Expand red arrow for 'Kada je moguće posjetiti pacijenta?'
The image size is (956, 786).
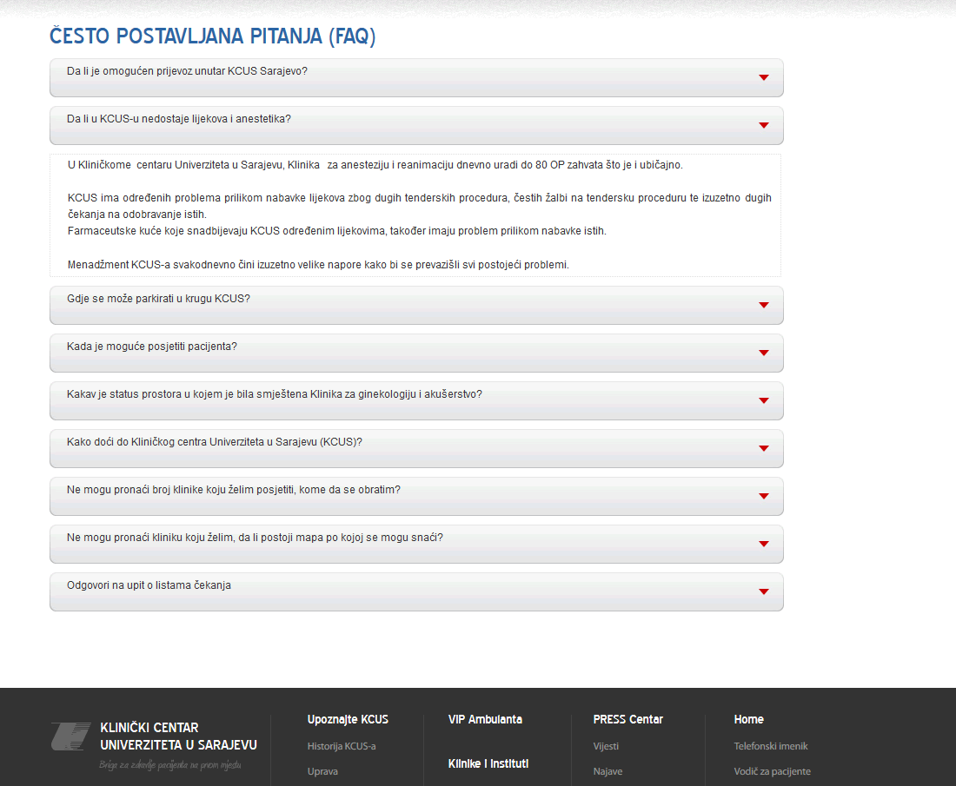click(763, 353)
